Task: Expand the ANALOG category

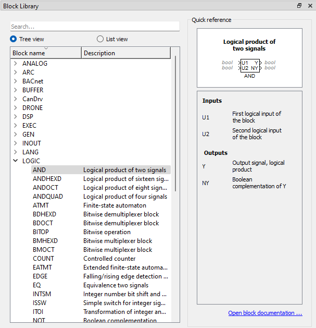Action: 16,64
